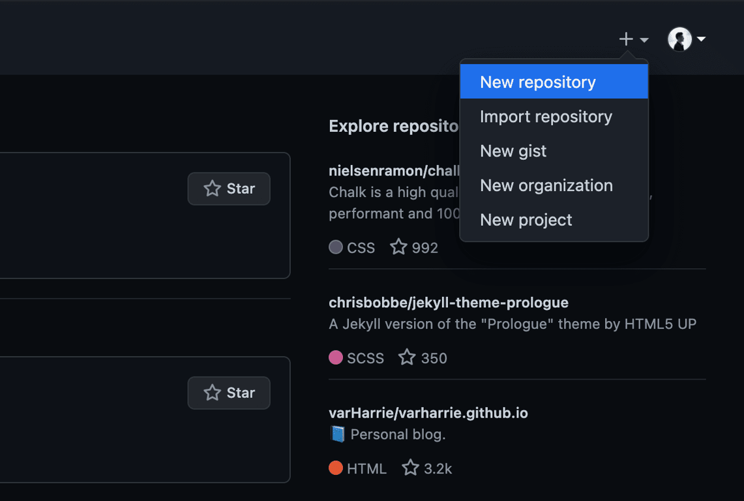Expand the caret next to the avatar
Viewport: 744px width, 501px height.
click(x=702, y=39)
